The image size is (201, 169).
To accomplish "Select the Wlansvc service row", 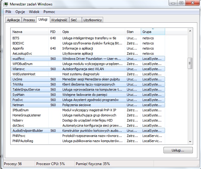I will click(88, 69).
